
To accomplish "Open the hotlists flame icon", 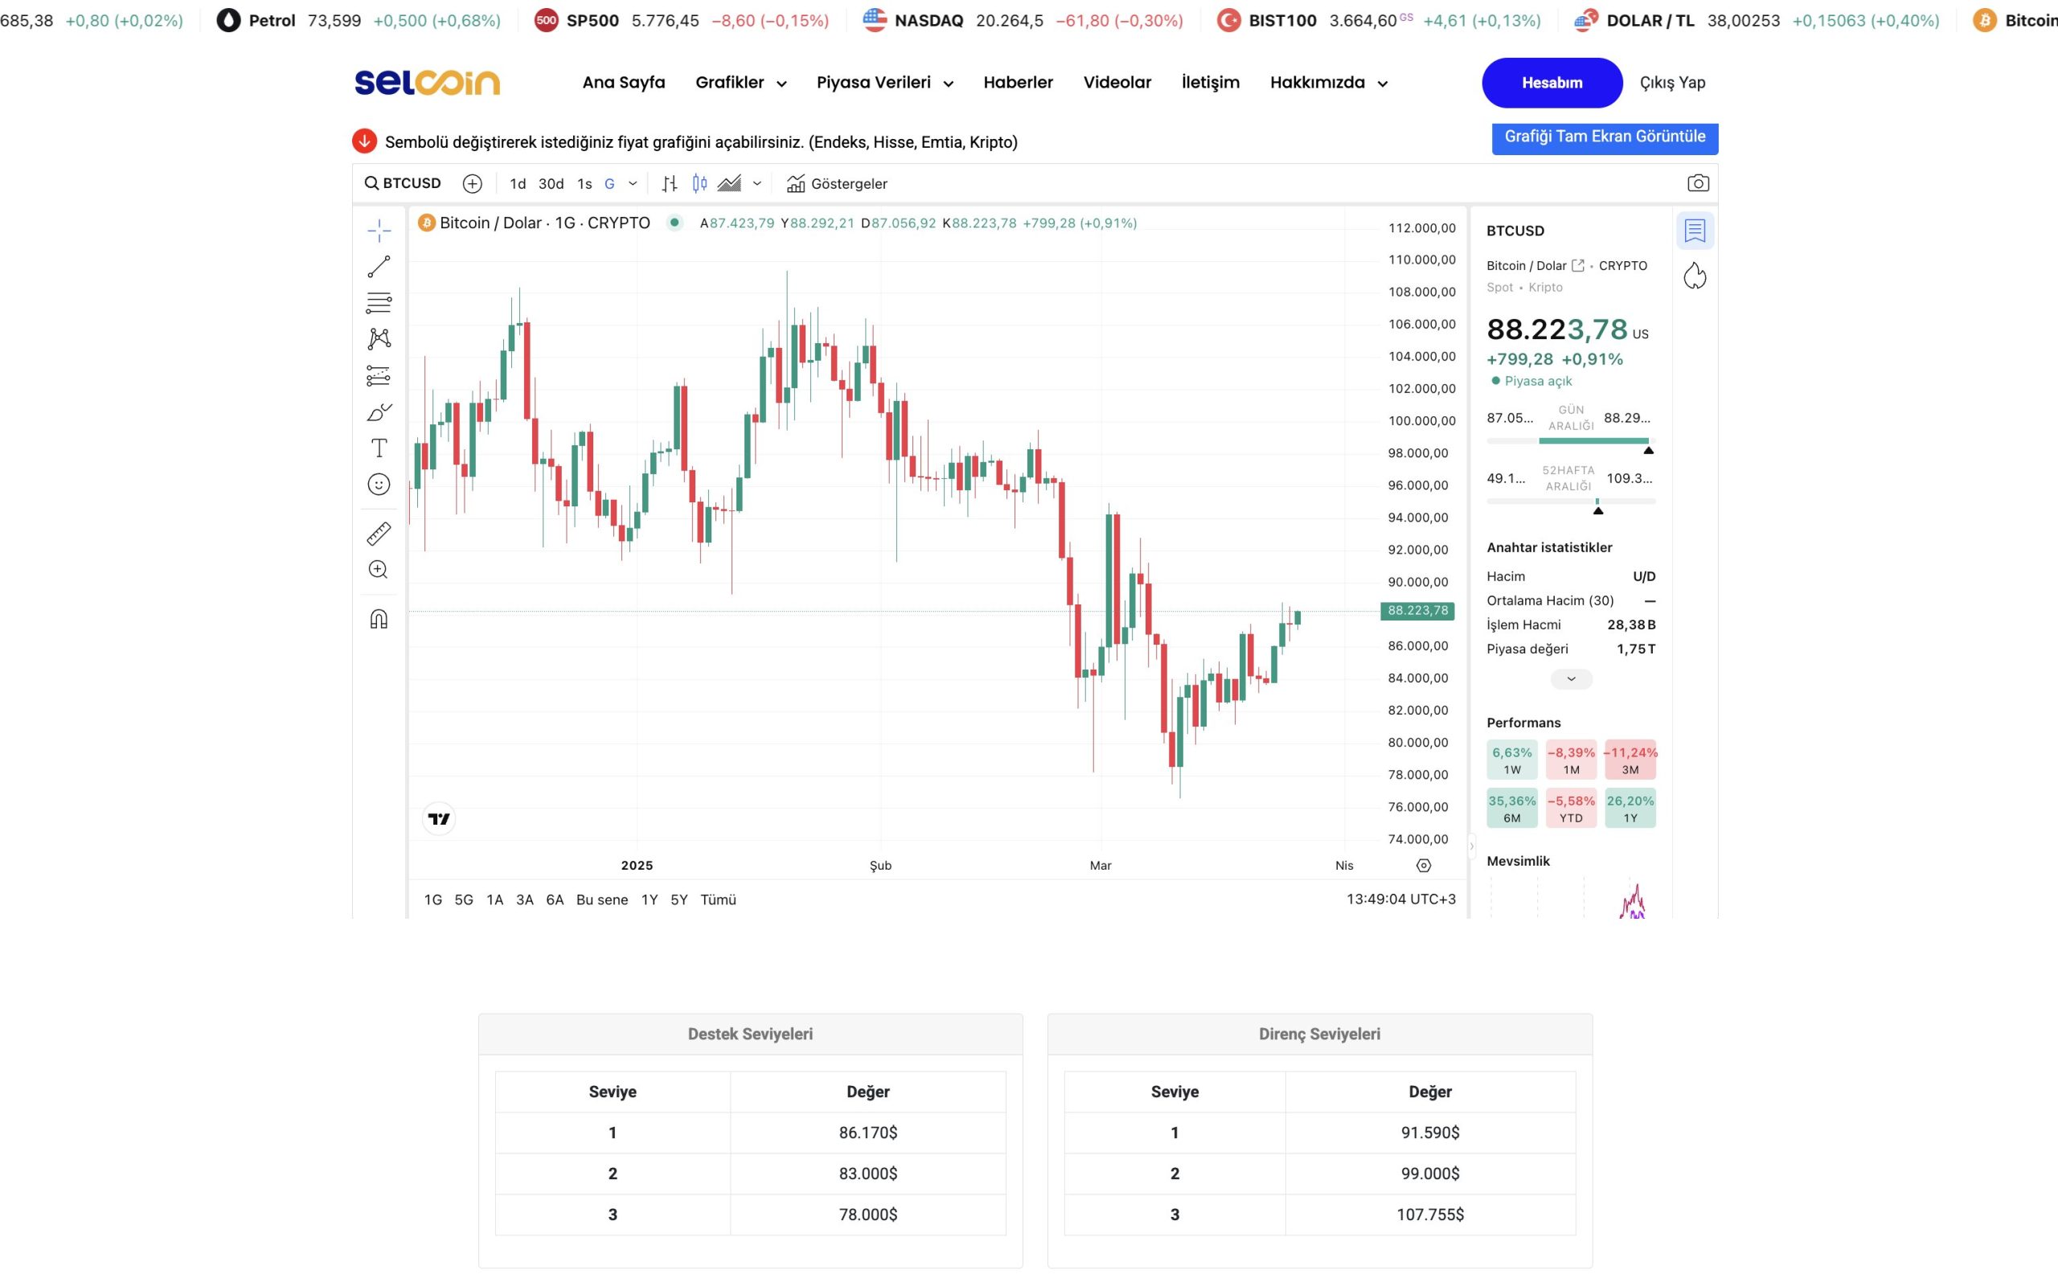I will coord(1695,276).
